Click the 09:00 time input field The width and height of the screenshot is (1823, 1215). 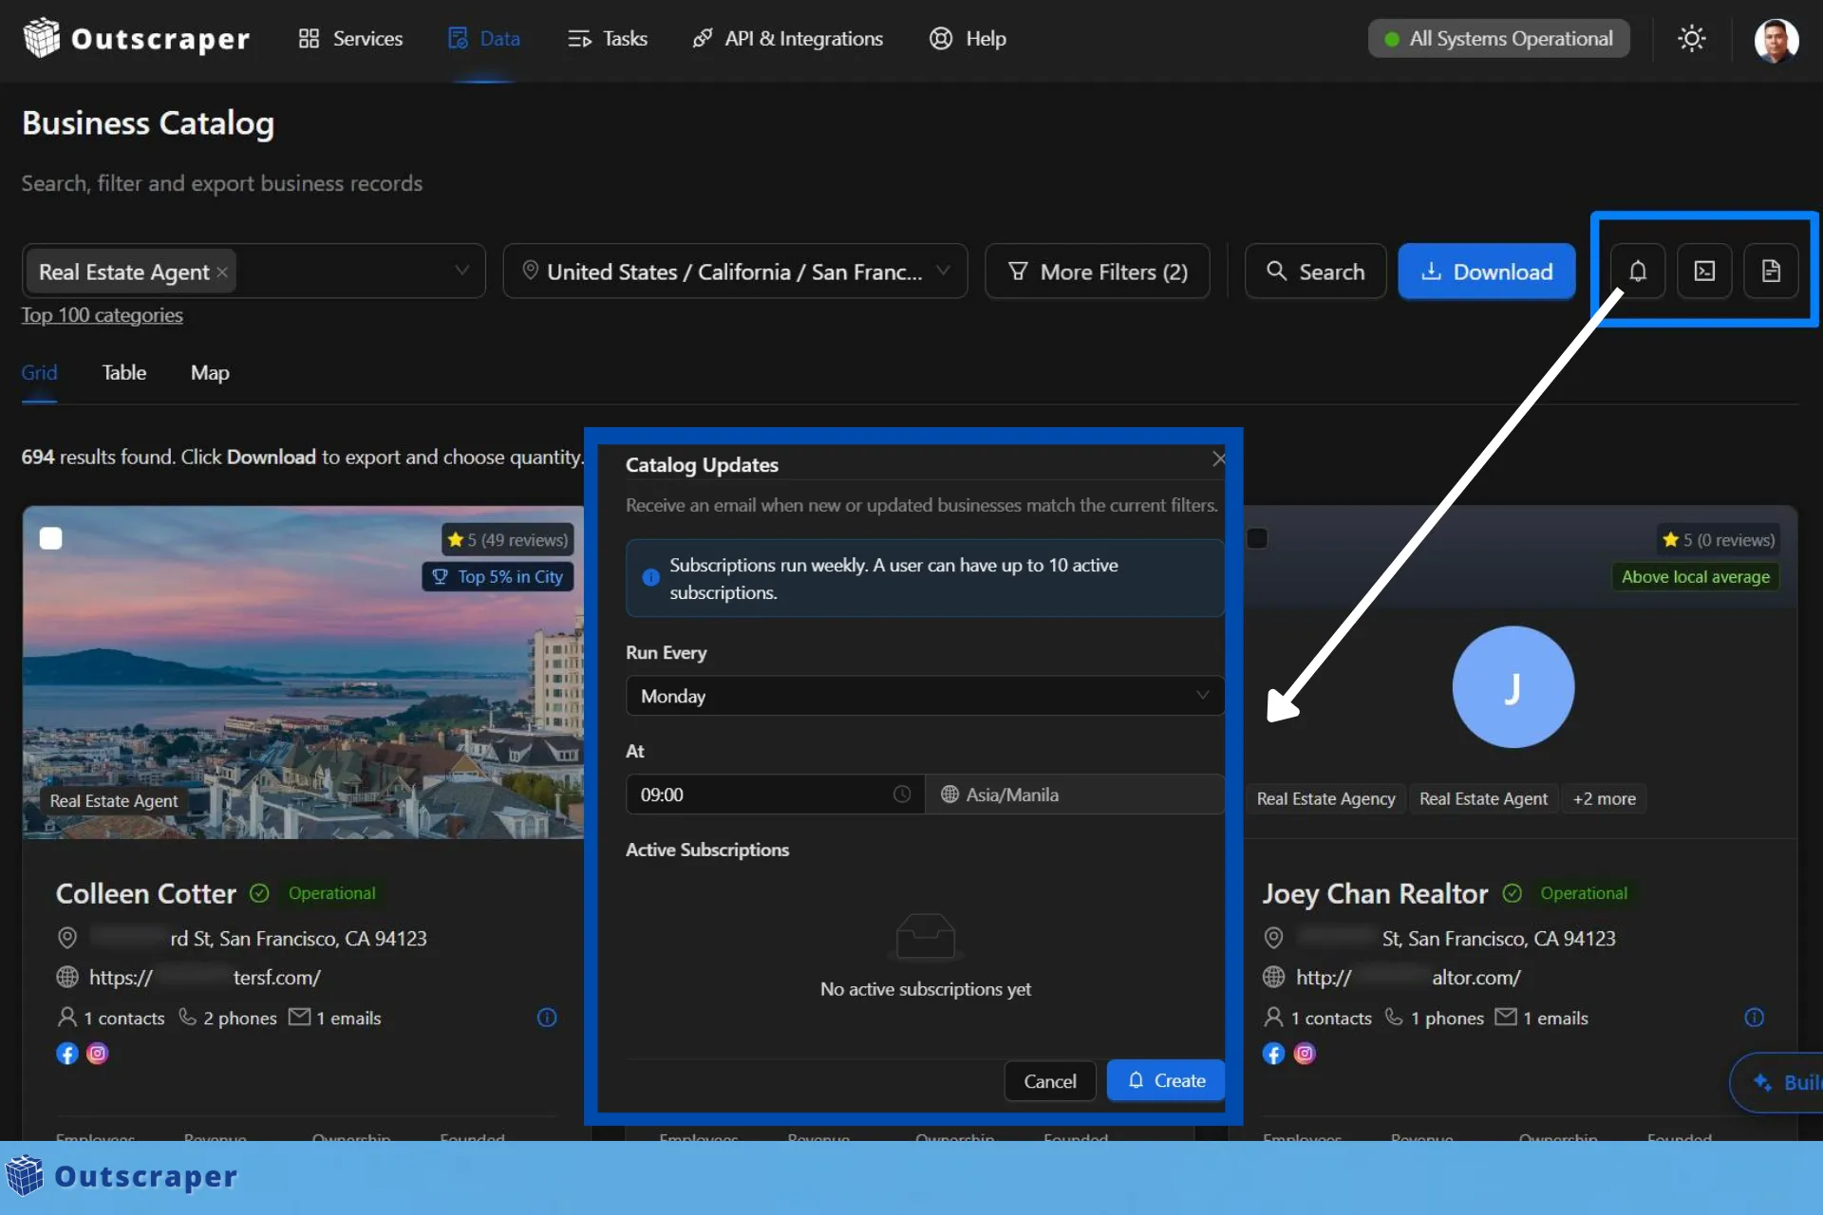(775, 794)
